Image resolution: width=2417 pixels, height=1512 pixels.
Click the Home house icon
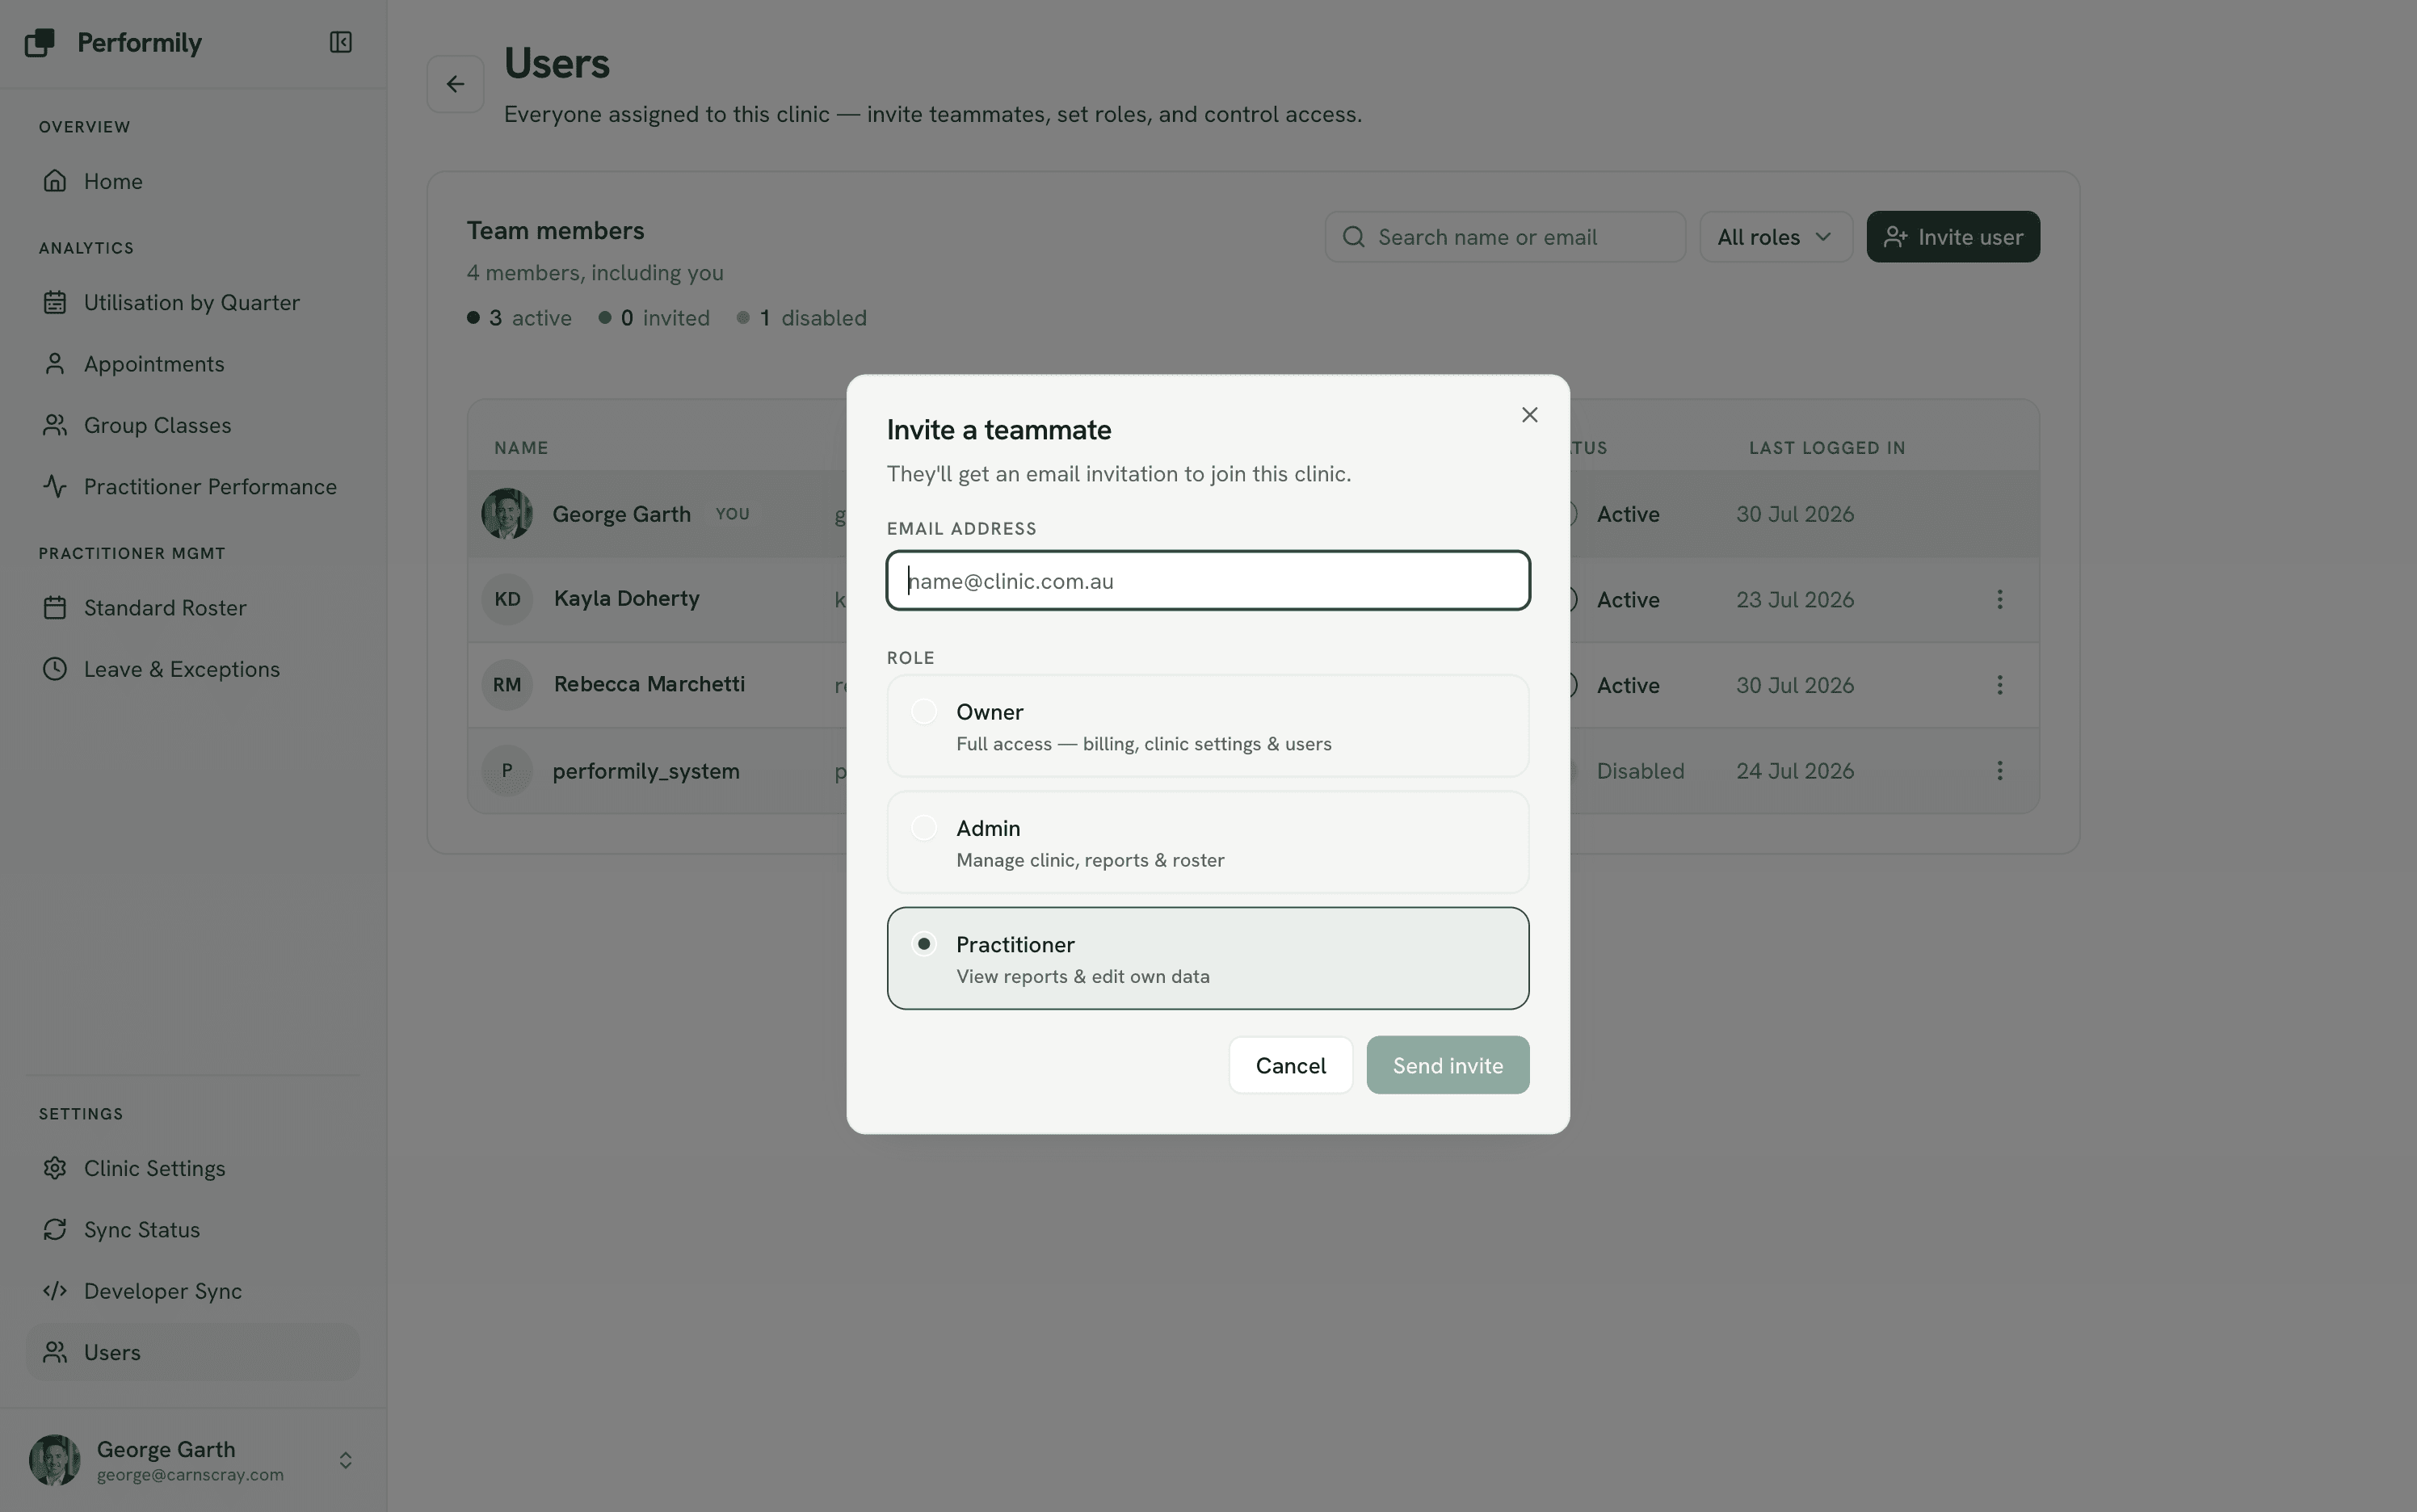pyautogui.click(x=55, y=181)
